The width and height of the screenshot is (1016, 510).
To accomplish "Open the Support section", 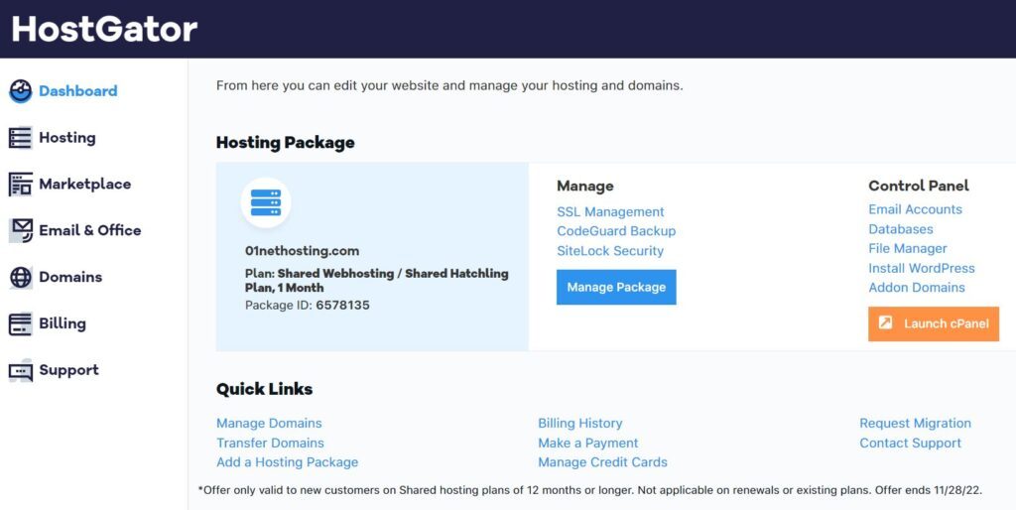I will [x=68, y=370].
